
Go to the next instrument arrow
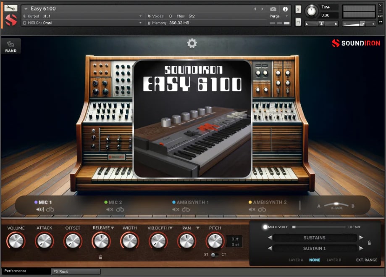point(262,9)
